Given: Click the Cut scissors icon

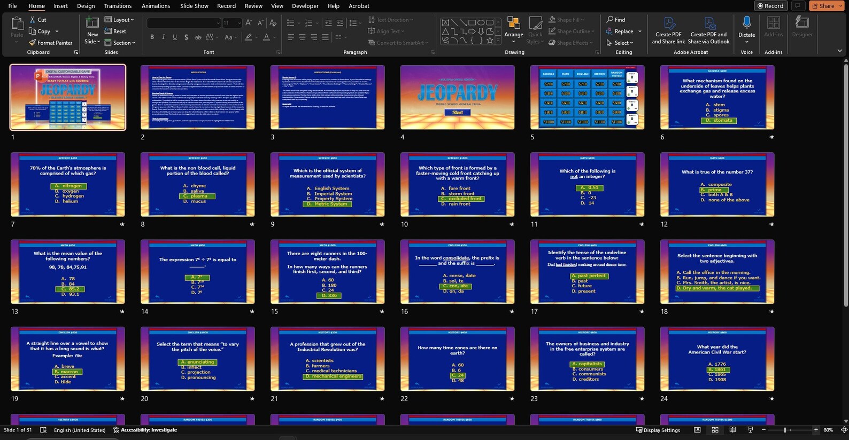Looking at the screenshot, I should tap(33, 20).
